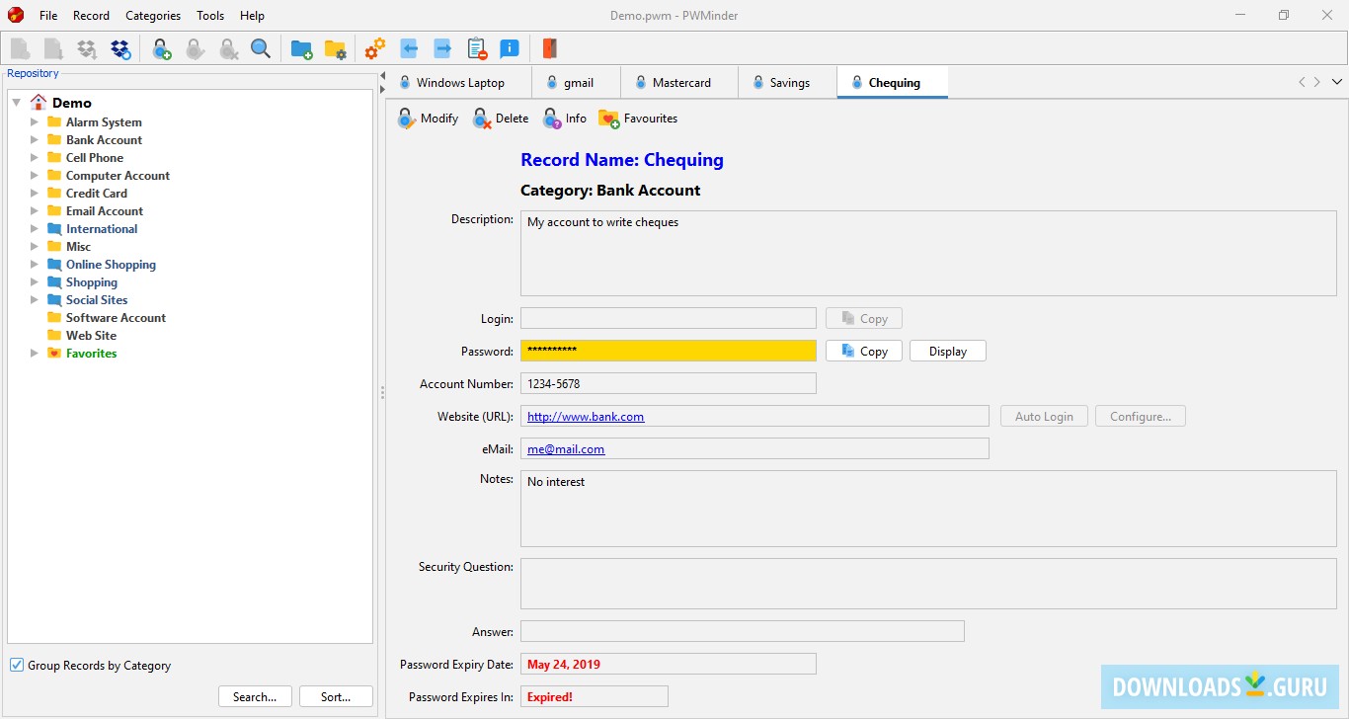Create a new category with the folder-plus icon
1349x719 pixels.
(301, 47)
